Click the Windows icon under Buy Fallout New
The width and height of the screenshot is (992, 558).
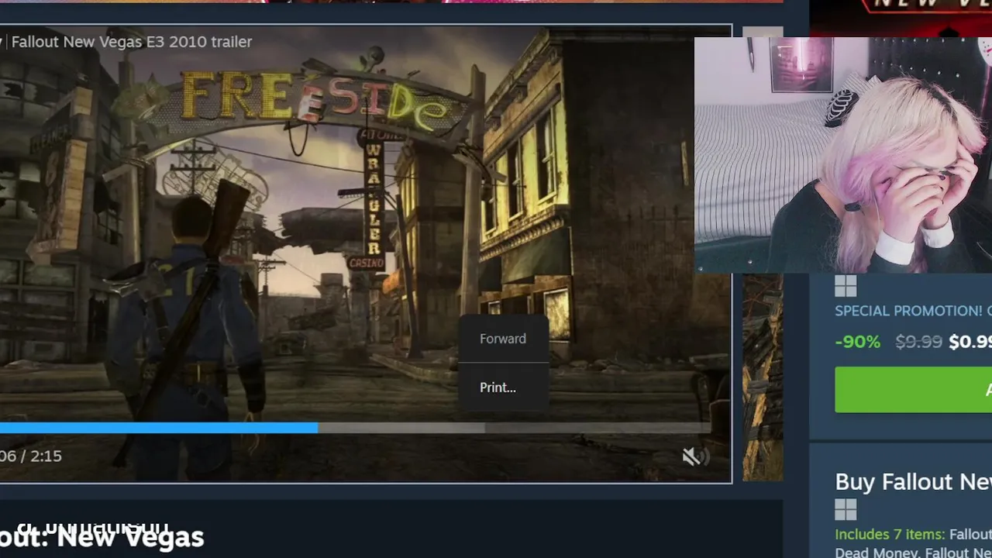click(x=846, y=509)
